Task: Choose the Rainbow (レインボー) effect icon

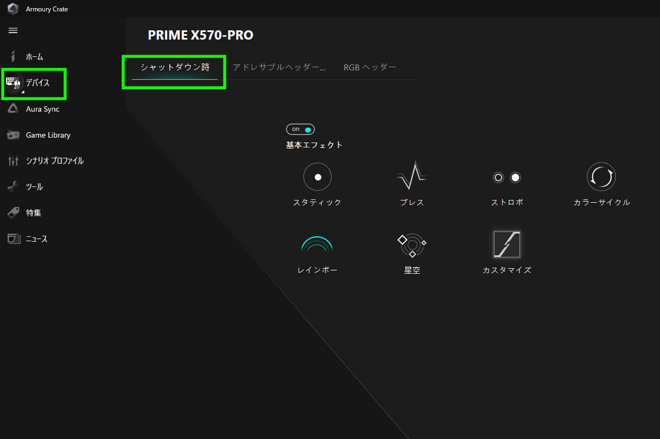Action: (317, 245)
